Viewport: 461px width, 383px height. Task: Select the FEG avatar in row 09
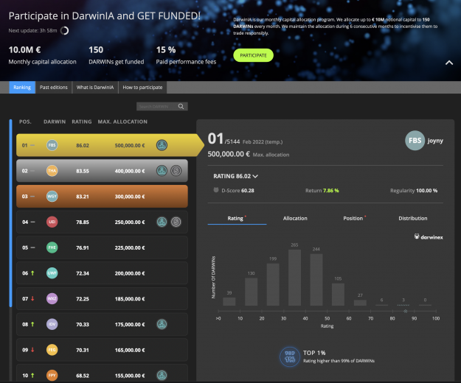coord(52,350)
